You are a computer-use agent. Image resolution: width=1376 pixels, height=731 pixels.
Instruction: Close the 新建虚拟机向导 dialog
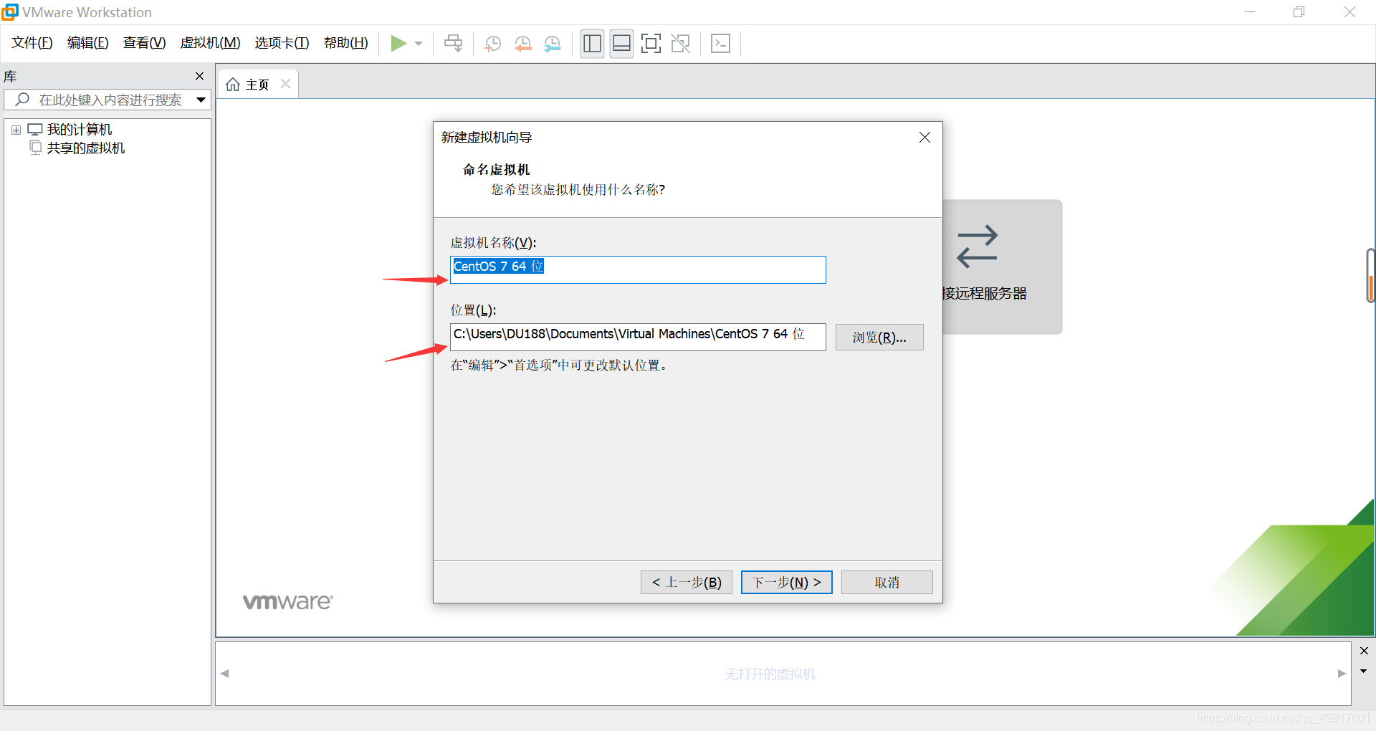pos(924,138)
